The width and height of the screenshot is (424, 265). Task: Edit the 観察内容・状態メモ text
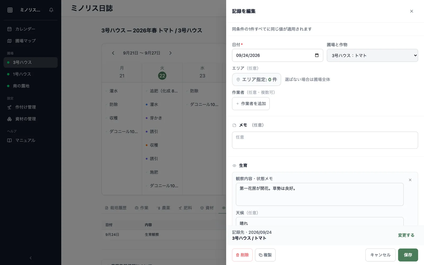point(320,194)
